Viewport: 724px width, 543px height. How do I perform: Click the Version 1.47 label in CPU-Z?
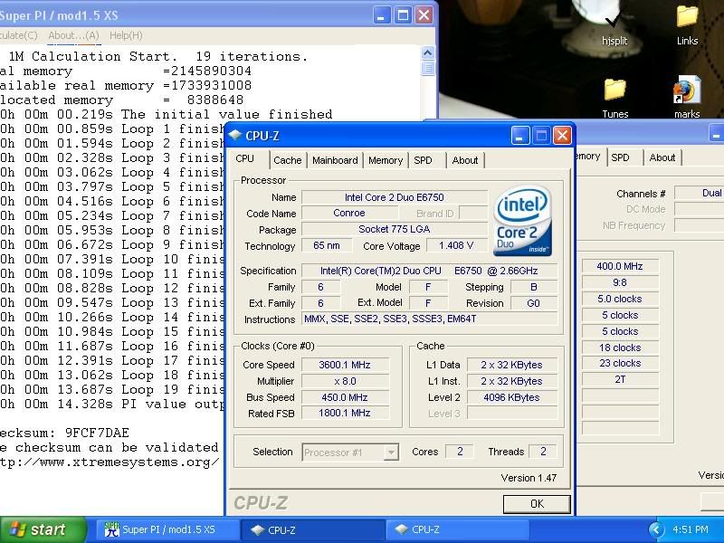[x=529, y=478]
